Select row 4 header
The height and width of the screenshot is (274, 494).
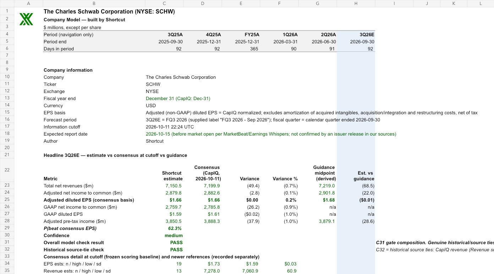tap(7, 34)
